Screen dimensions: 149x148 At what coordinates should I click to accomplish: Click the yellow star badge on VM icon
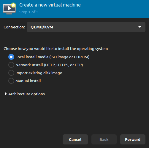[x=13, y=5]
